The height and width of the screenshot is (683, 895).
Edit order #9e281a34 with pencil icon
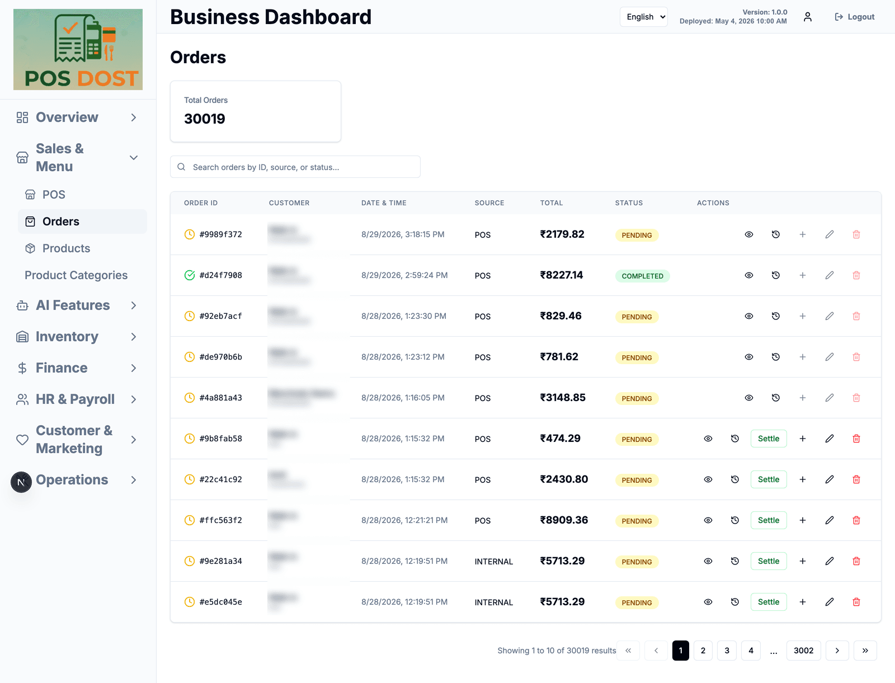[x=830, y=561]
